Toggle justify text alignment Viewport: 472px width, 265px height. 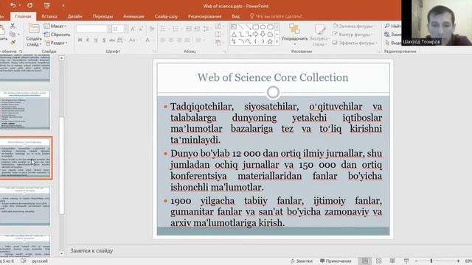point(187,40)
